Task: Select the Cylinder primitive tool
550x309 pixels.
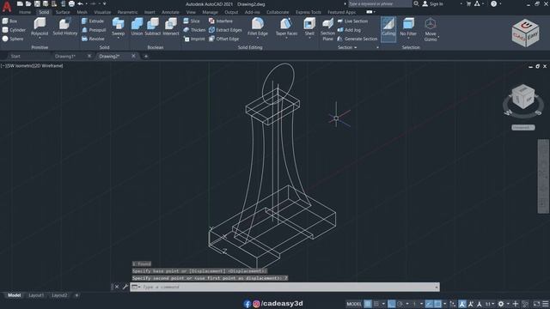Action: point(14,30)
